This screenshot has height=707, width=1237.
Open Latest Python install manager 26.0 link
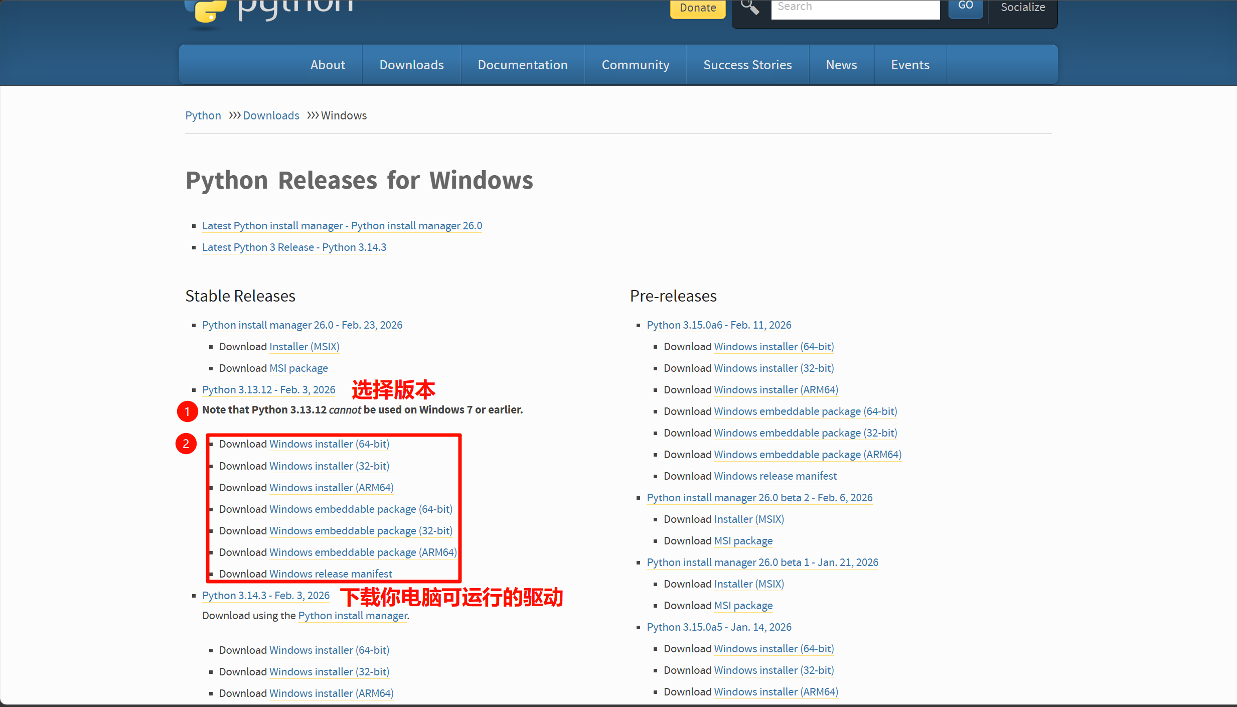coord(342,226)
